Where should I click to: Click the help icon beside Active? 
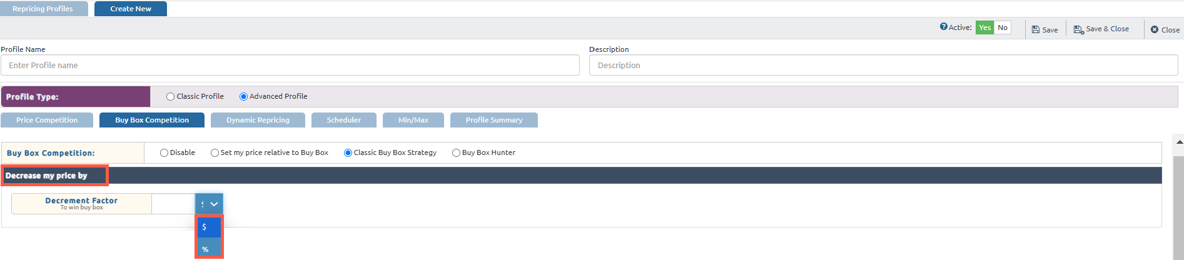(x=943, y=27)
